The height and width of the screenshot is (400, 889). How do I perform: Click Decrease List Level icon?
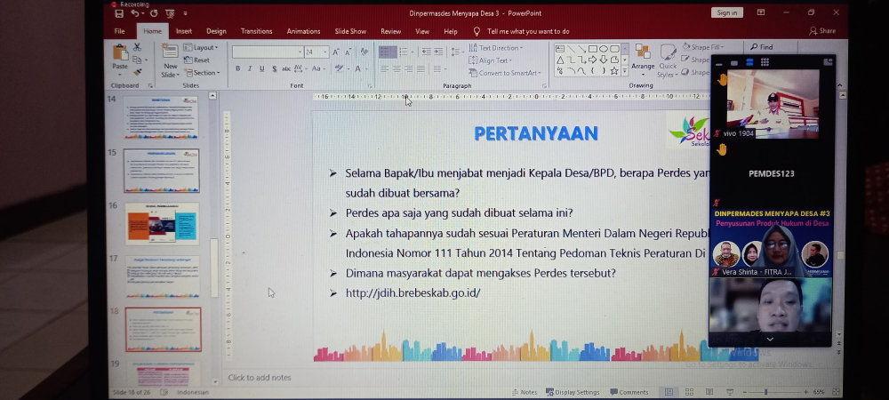427,52
